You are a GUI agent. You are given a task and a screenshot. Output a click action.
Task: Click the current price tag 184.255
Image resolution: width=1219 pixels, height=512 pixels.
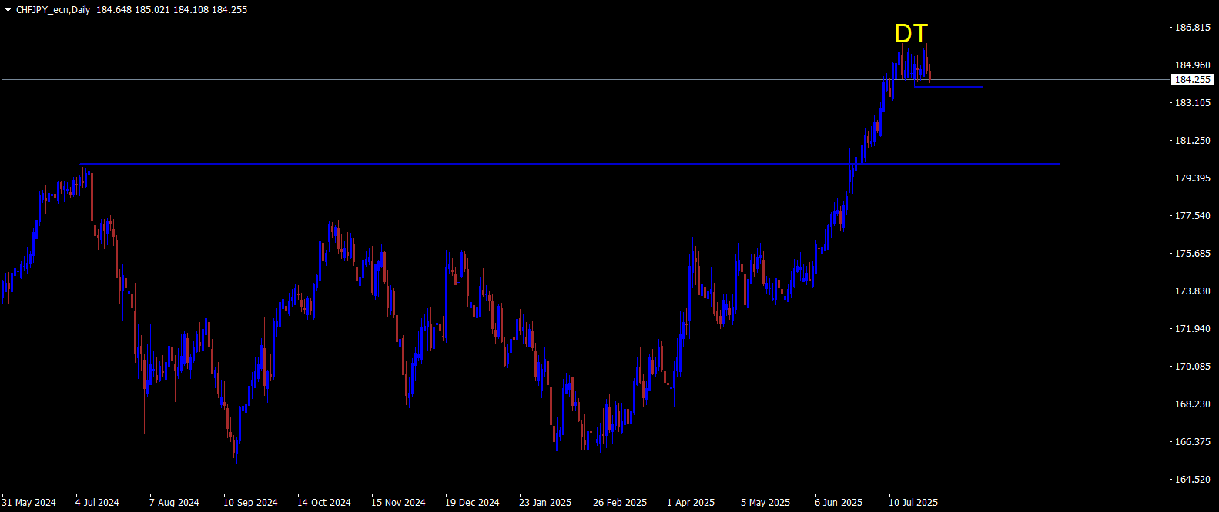pos(1193,79)
